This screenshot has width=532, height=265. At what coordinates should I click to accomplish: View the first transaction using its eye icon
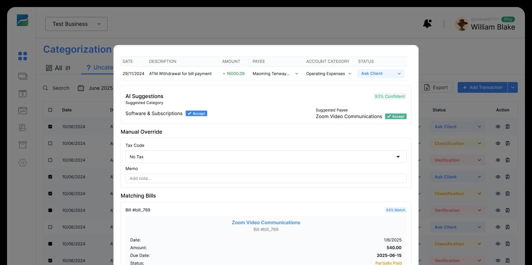[x=498, y=127]
